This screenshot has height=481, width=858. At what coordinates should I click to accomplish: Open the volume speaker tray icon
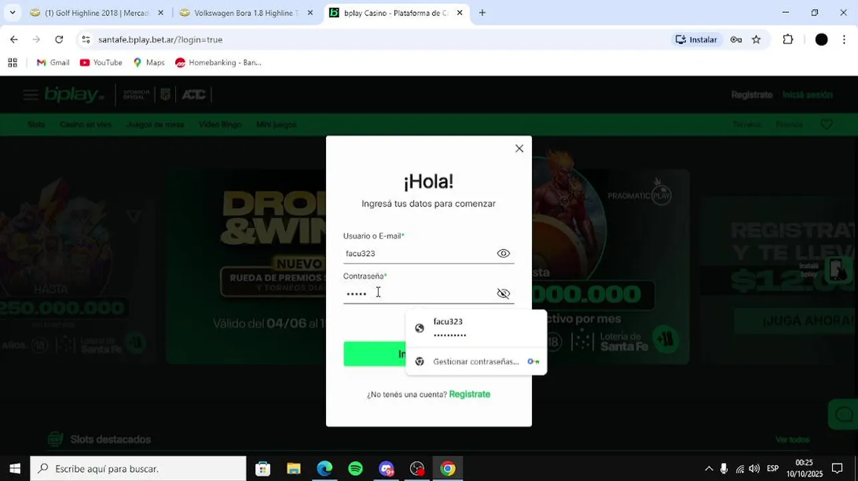[x=754, y=469]
